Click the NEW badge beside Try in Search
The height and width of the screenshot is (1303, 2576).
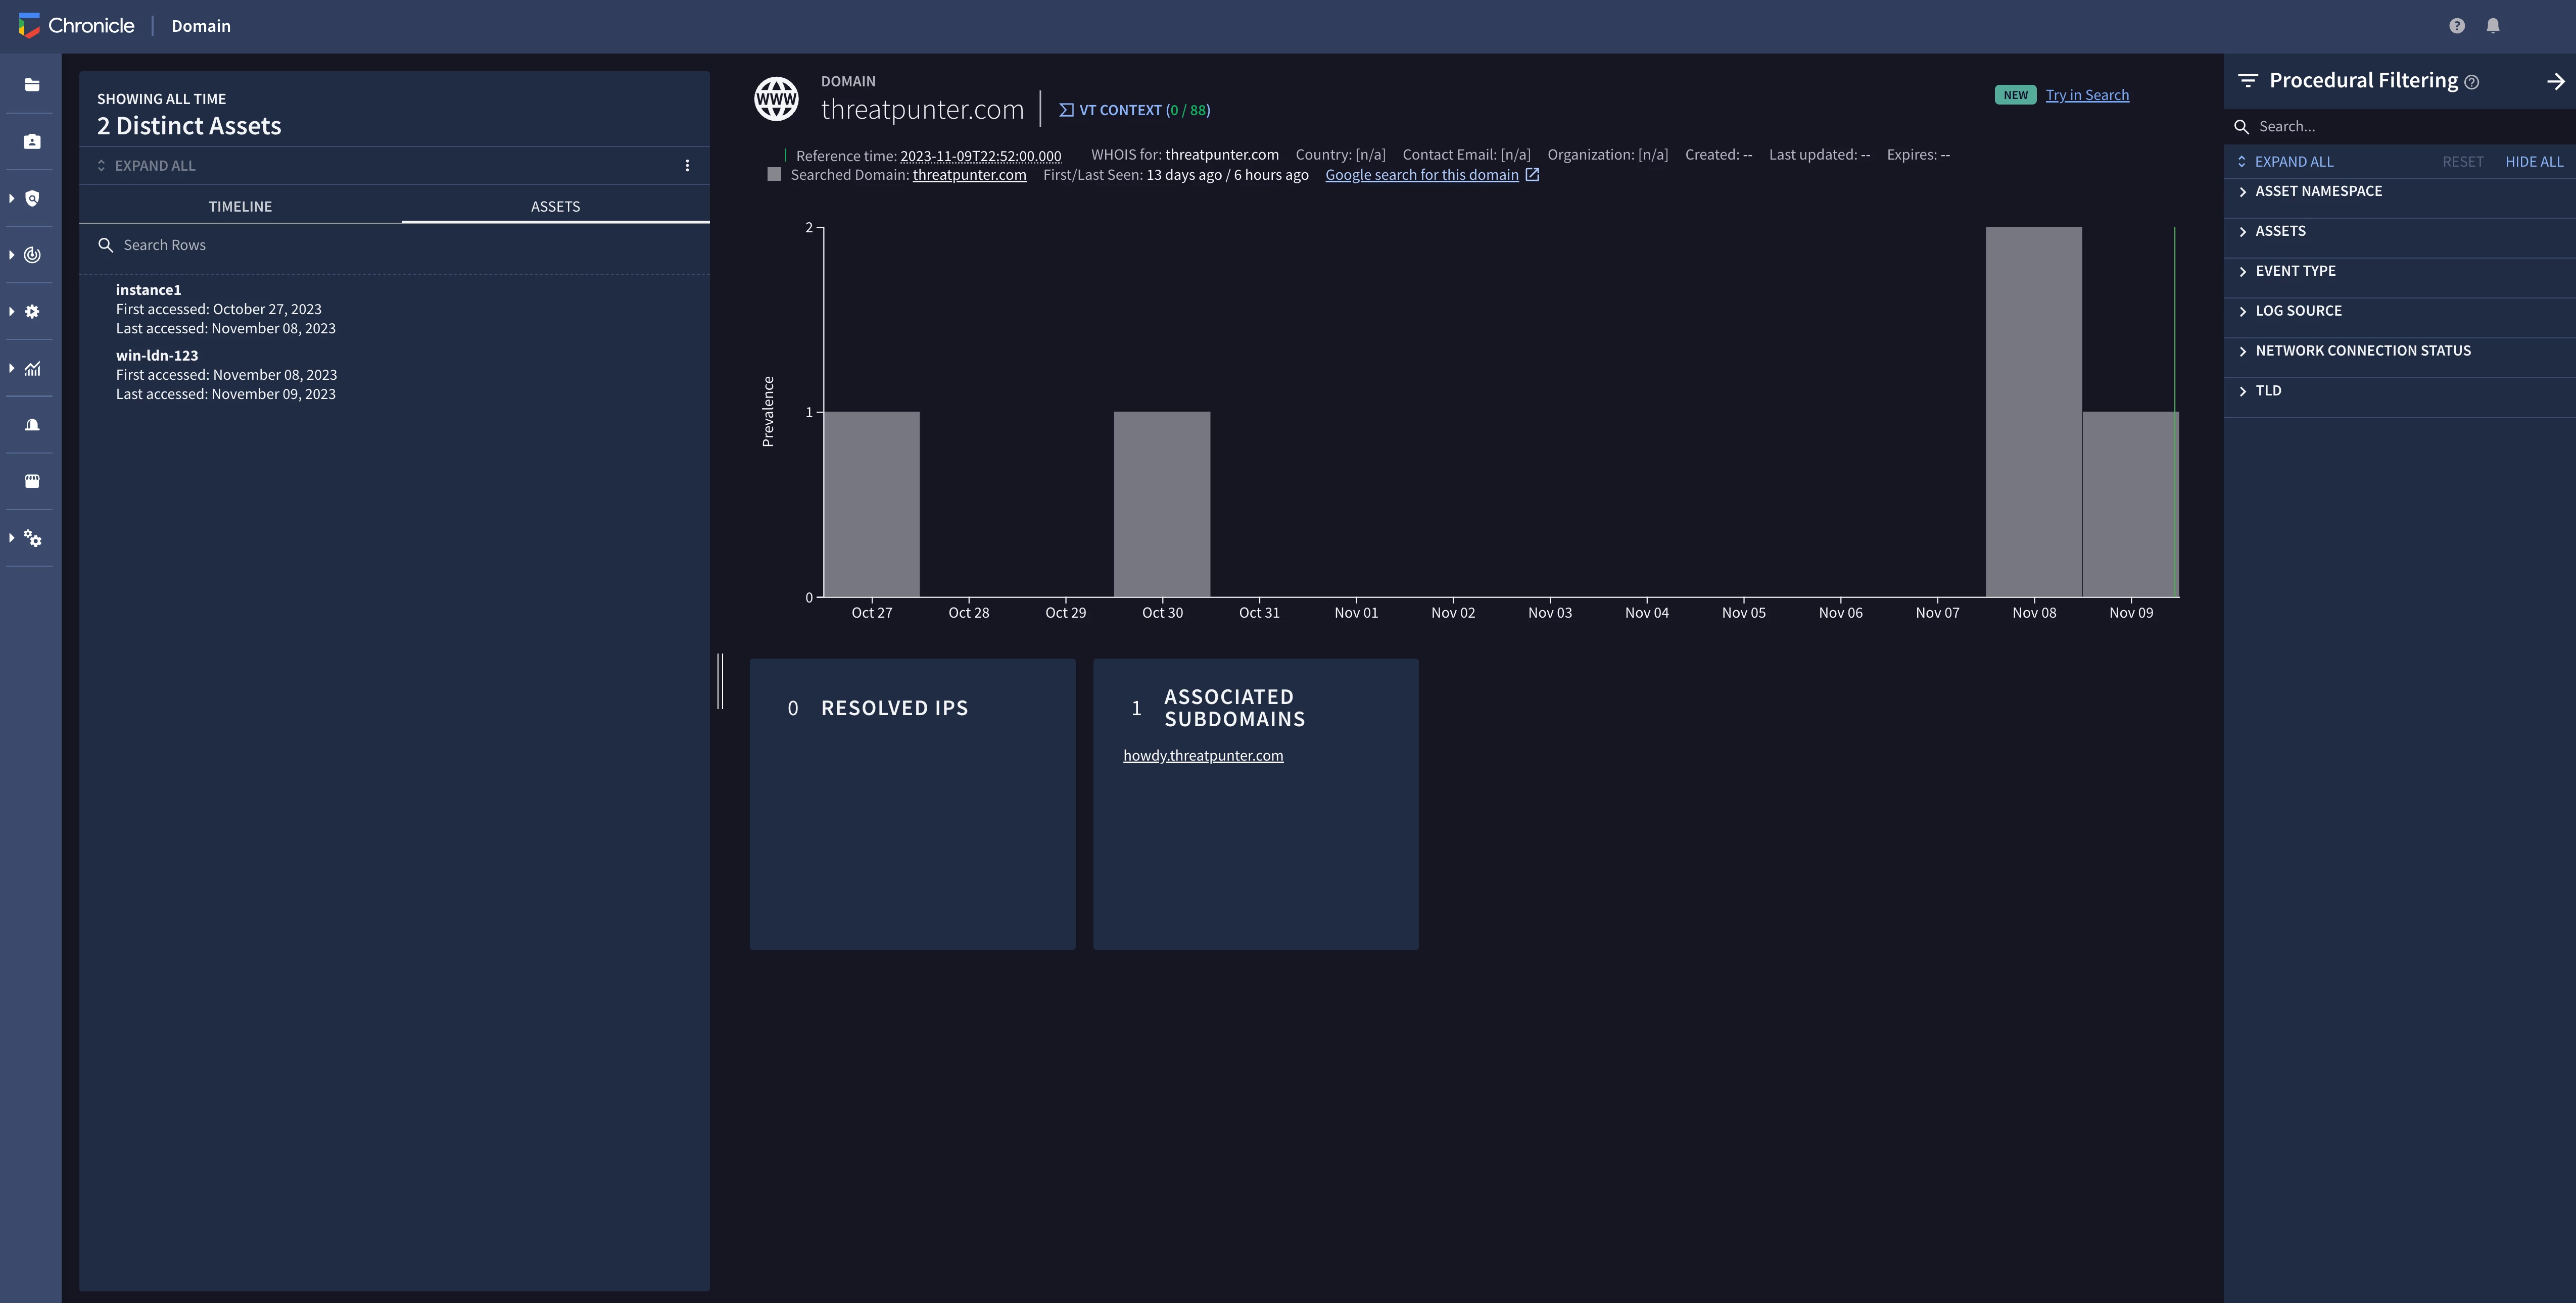coord(2015,95)
